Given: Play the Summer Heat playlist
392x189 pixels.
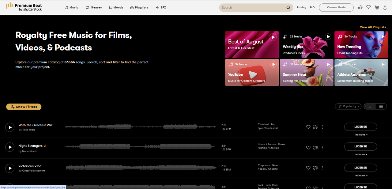Looking at the screenshot, I should tap(328, 64).
